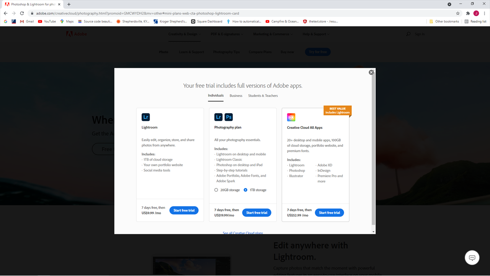
Task: Reload the Adobe page
Action: [22, 13]
